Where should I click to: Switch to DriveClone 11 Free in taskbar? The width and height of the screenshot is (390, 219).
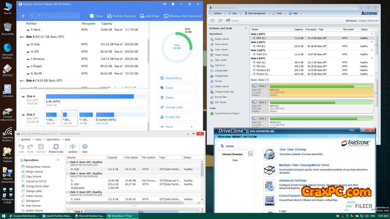coord(121,216)
